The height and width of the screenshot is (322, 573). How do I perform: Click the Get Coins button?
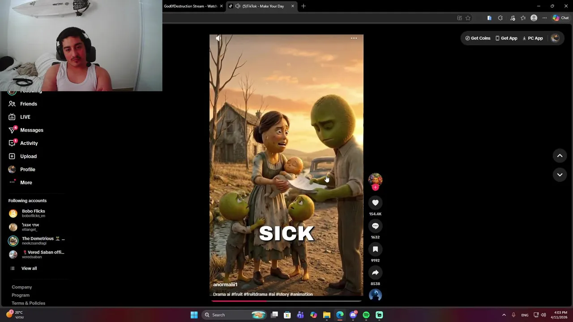coord(478,38)
